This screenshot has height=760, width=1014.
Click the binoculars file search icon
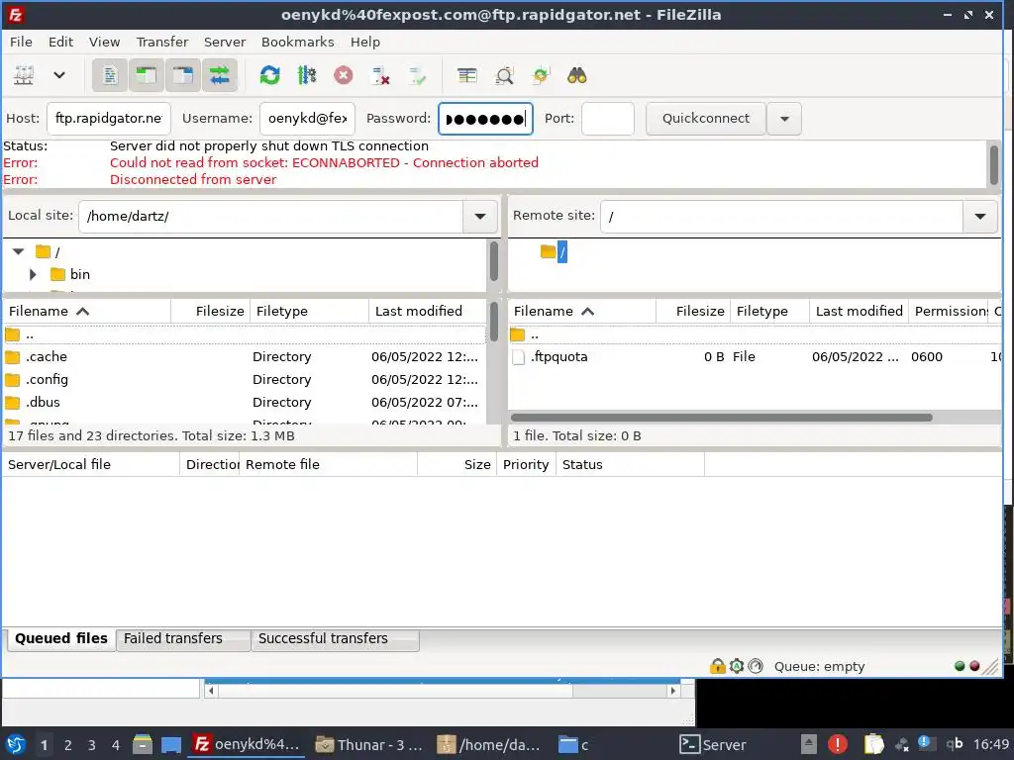(x=577, y=75)
